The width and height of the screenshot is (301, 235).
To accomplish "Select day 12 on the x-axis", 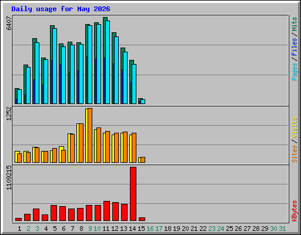I will [115, 229].
